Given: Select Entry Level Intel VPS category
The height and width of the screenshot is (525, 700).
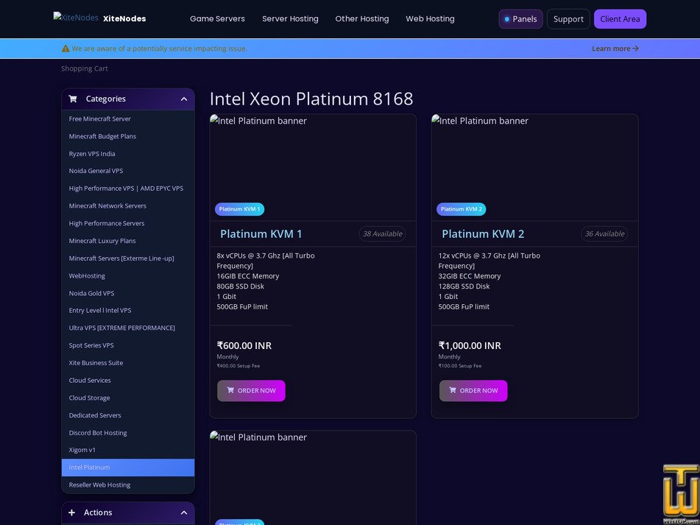Looking at the screenshot, I should pyautogui.click(x=127, y=310).
